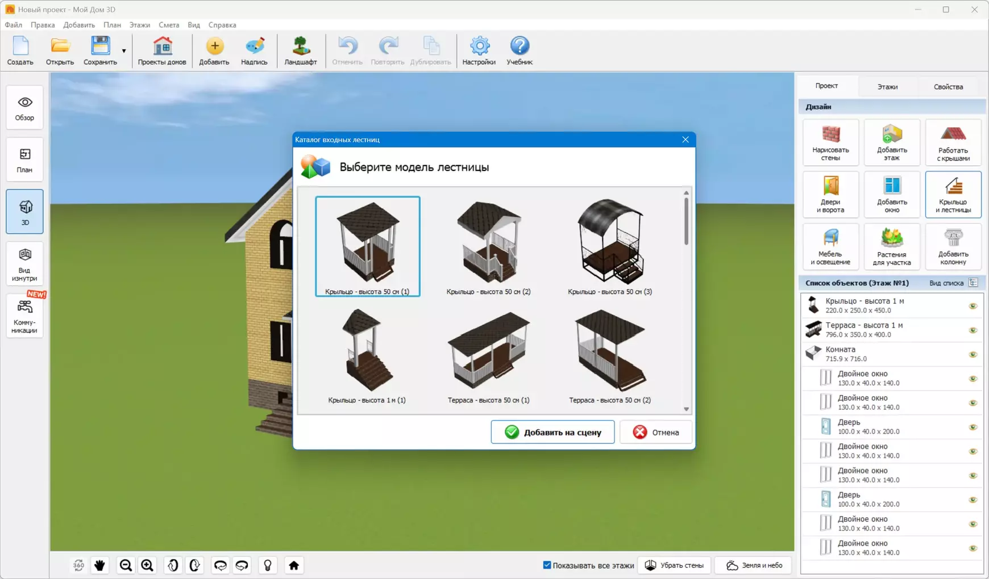Reset view with the home icon
The image size is (989, 579).
(294, 565)
